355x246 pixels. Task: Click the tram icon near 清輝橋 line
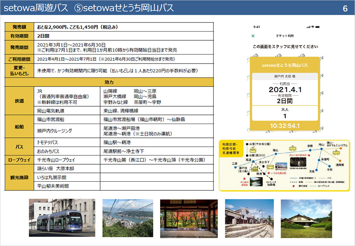pos(336,152)
